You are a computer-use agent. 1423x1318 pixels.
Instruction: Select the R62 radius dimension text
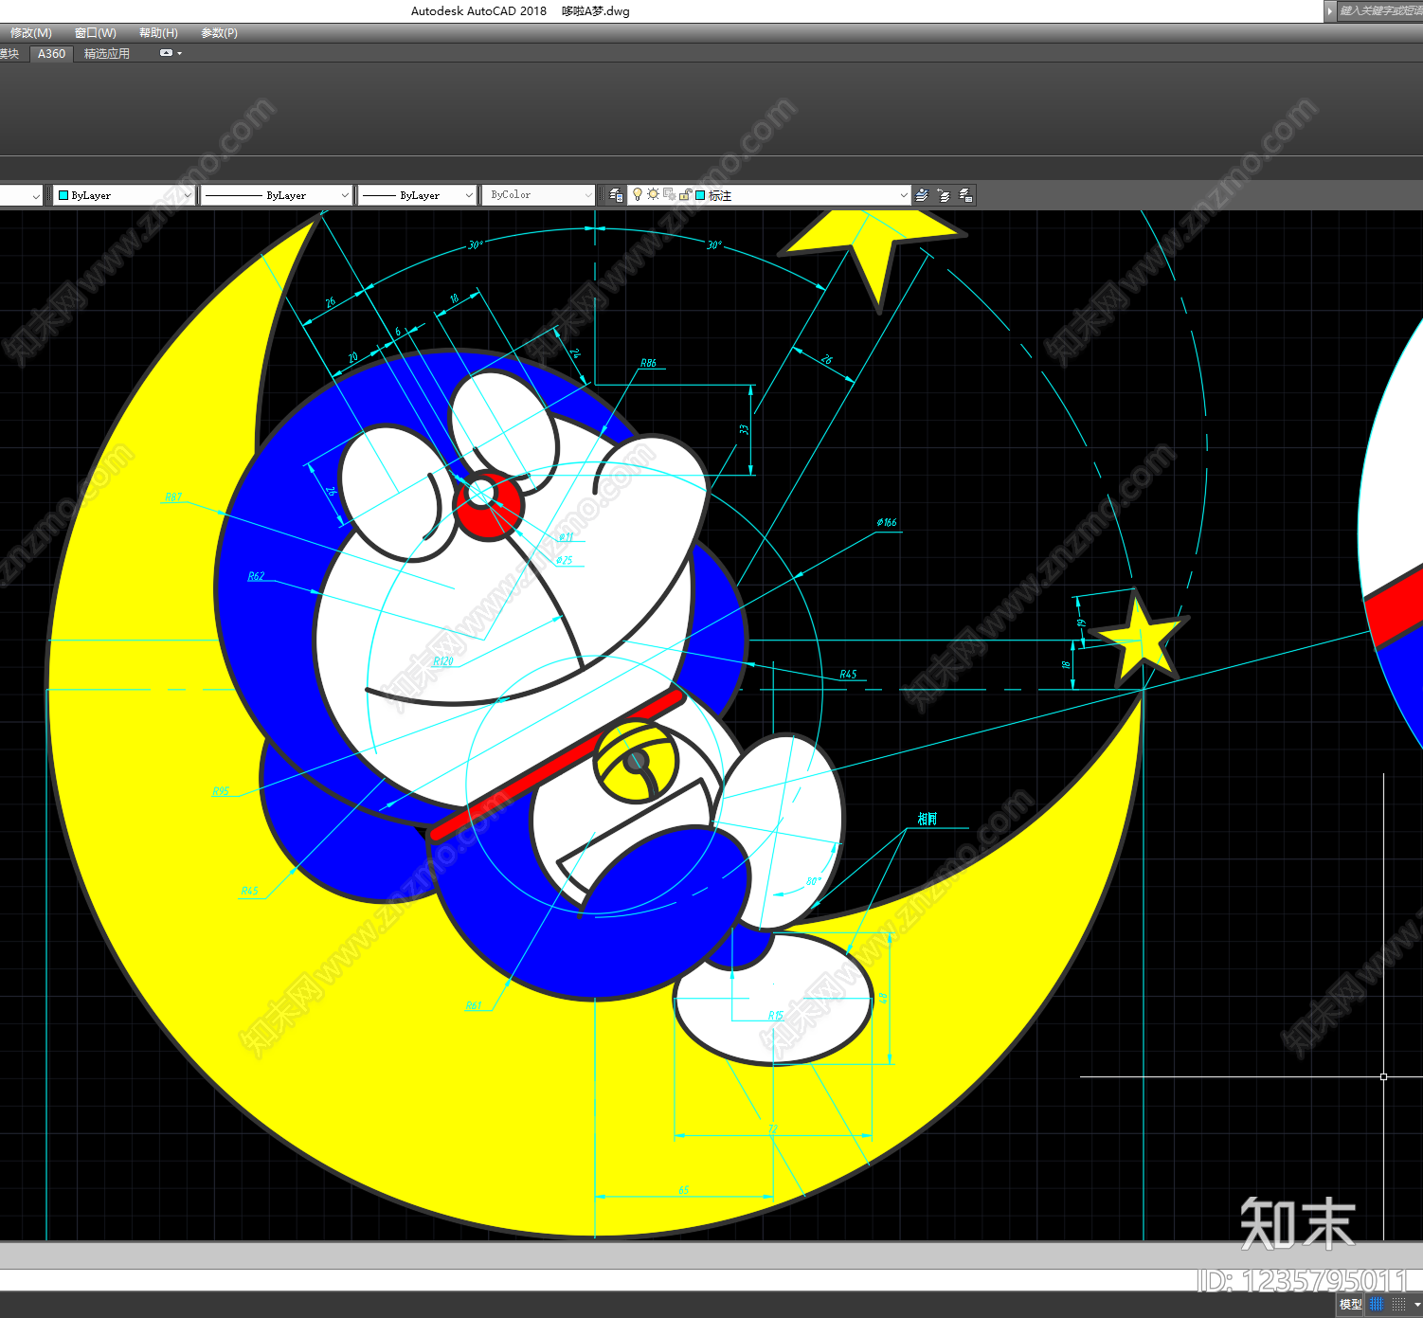256,576
